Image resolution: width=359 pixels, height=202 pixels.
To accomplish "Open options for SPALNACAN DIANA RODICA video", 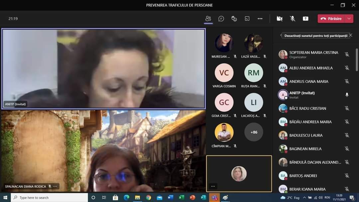I will pos(55,186).
